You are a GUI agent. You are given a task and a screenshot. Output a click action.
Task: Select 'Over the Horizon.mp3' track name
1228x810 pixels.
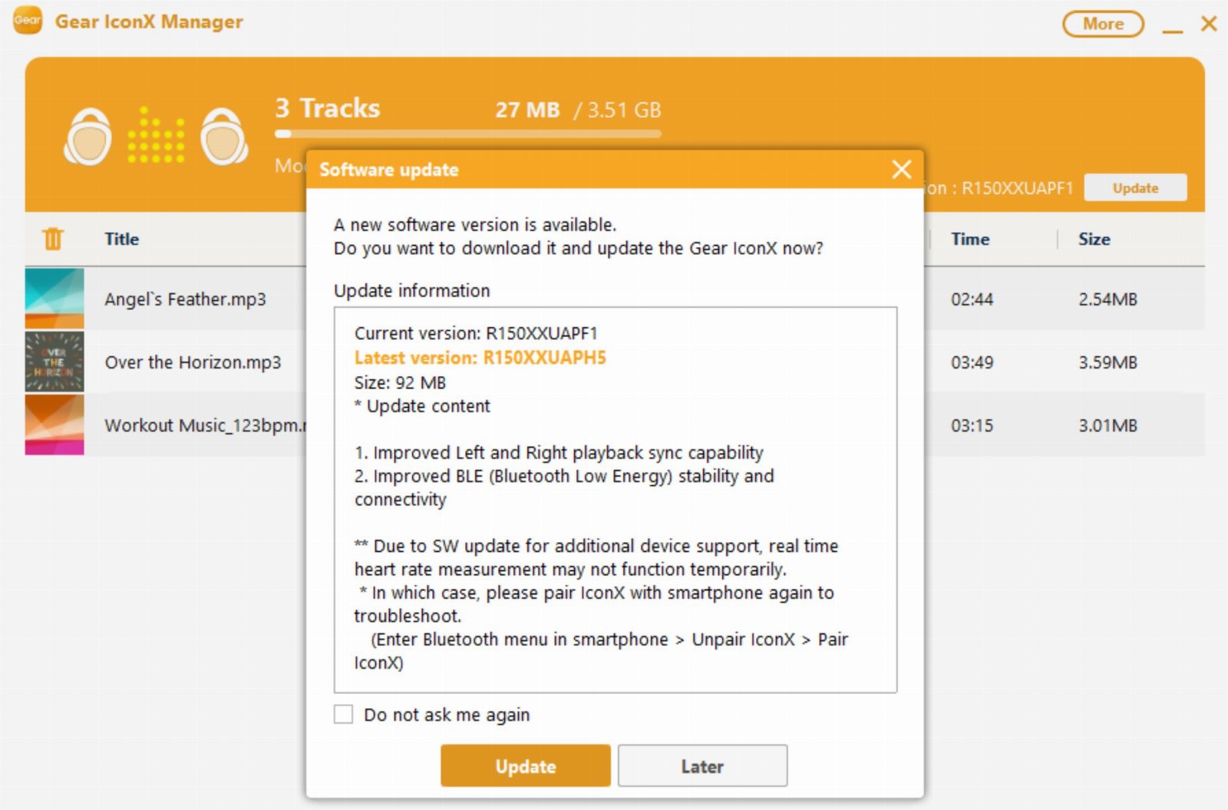pos(193,362)
